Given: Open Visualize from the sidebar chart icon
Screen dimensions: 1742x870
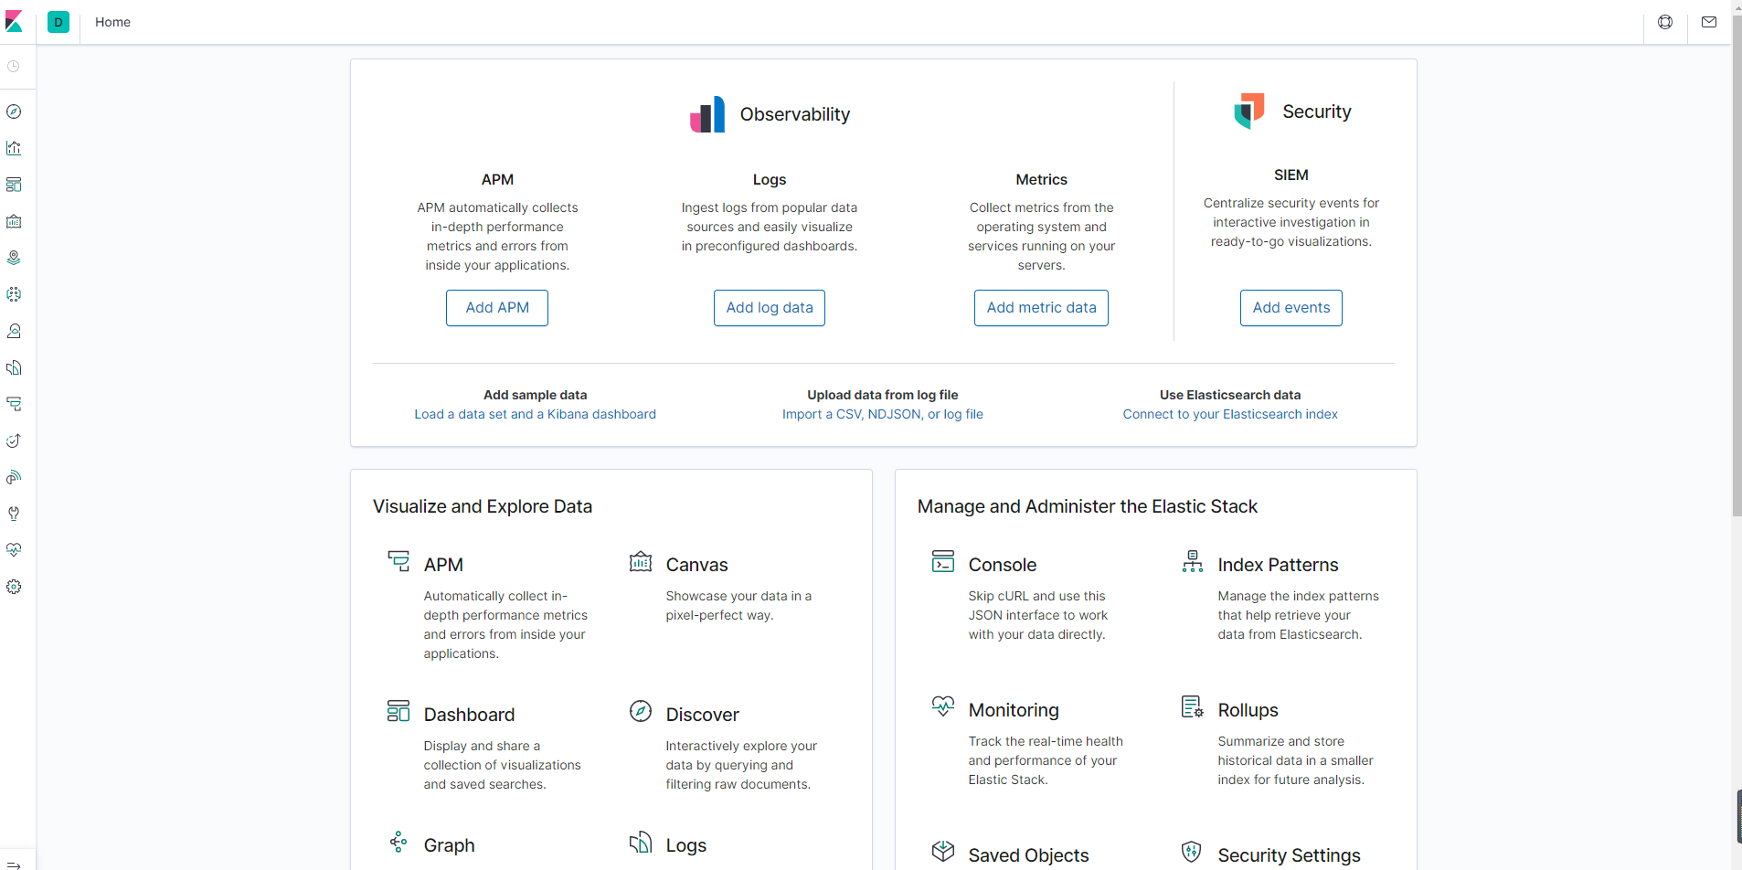Looking at the screenshot, I should point(14,148).
